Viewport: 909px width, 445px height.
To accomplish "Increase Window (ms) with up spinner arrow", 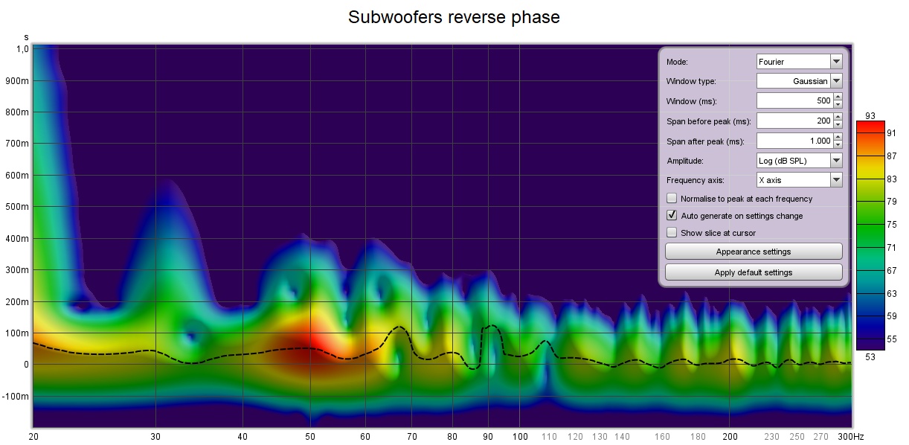I will coord(838,97).
